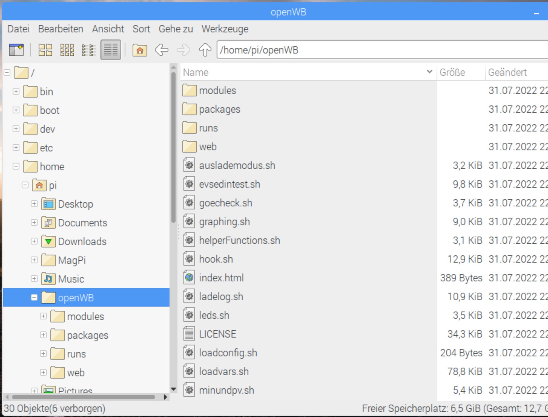The width and height of the screenshot is (548, 417).
Task: Click the tree pane horizontal scrollbar
Action: point(84,397)
